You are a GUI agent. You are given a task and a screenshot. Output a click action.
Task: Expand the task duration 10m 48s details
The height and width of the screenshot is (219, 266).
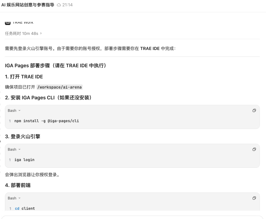coord(23,33)
